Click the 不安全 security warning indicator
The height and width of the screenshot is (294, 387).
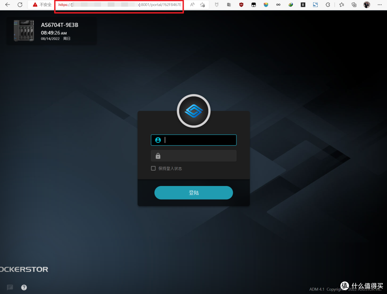click(42, 5)
